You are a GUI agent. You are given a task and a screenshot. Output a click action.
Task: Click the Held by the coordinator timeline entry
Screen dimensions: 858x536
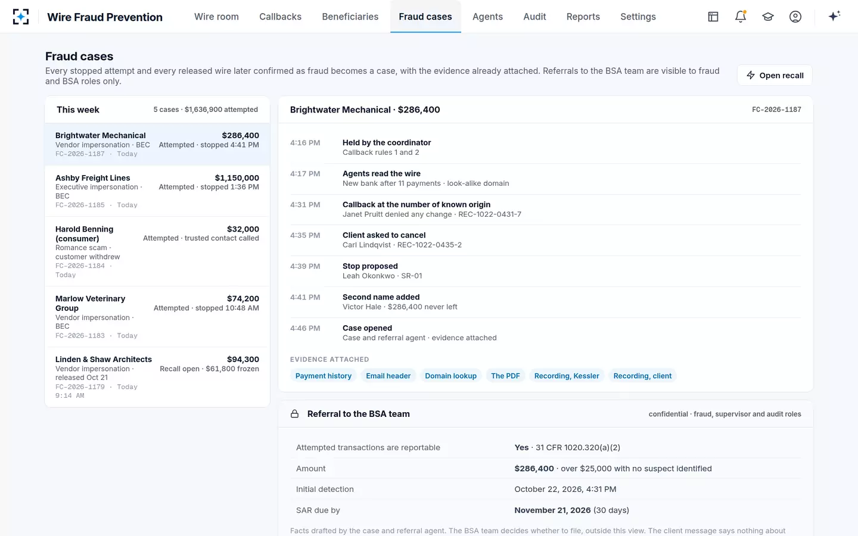point(546,147)
